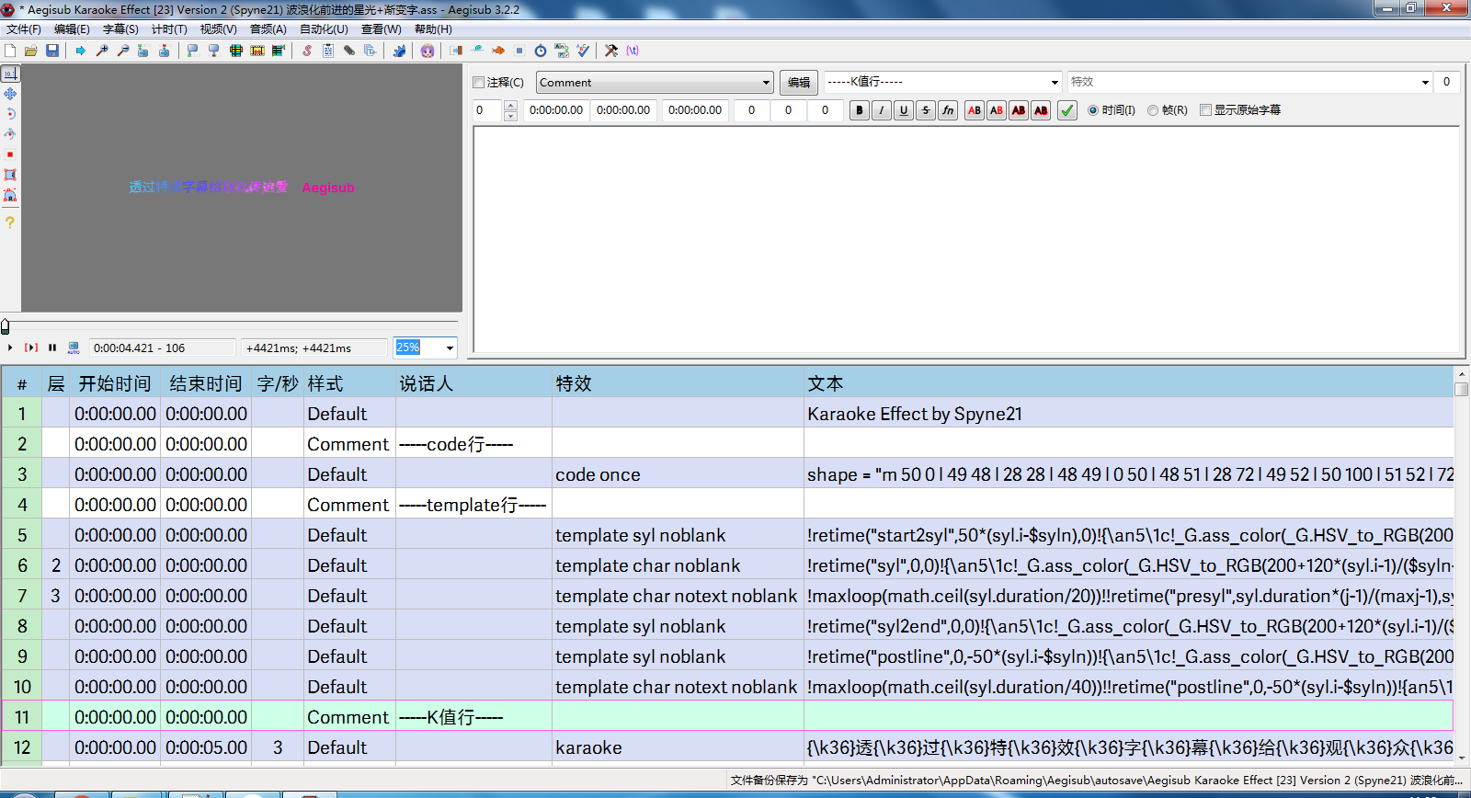Open the 编辑(E) menu
Viewport: 1471px width, 798px height.
pos(72,29)
